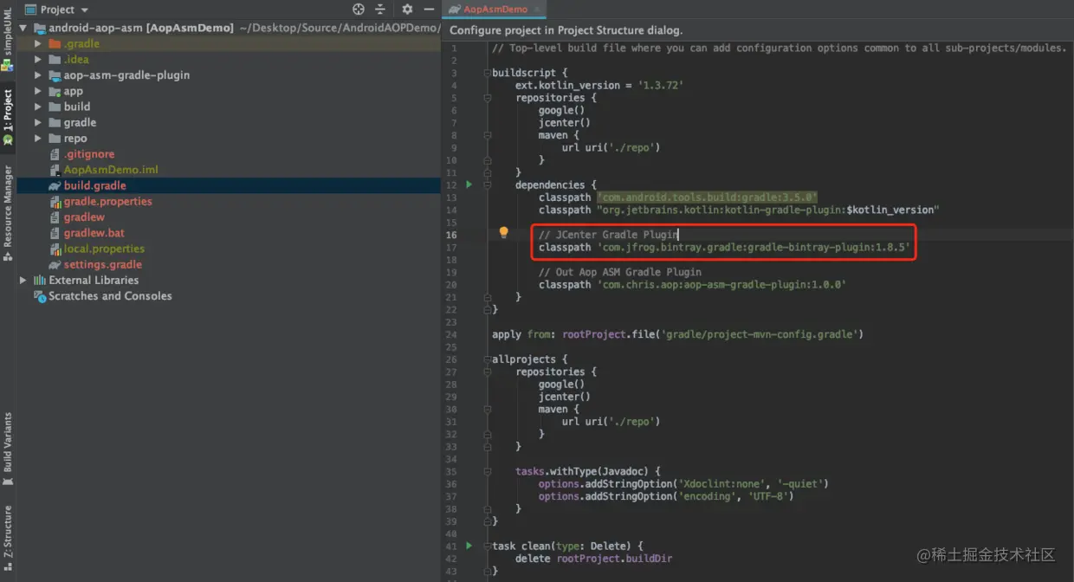Click the settings.gradle elephant file icon

point(55,264)
